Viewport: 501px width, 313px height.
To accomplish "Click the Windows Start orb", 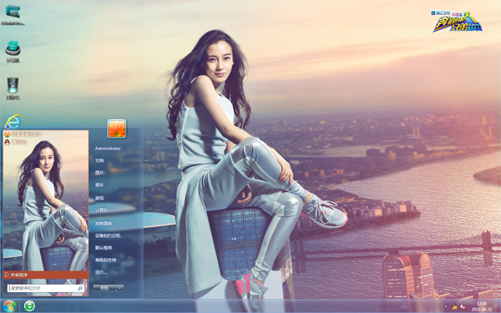I will [9, 306].
